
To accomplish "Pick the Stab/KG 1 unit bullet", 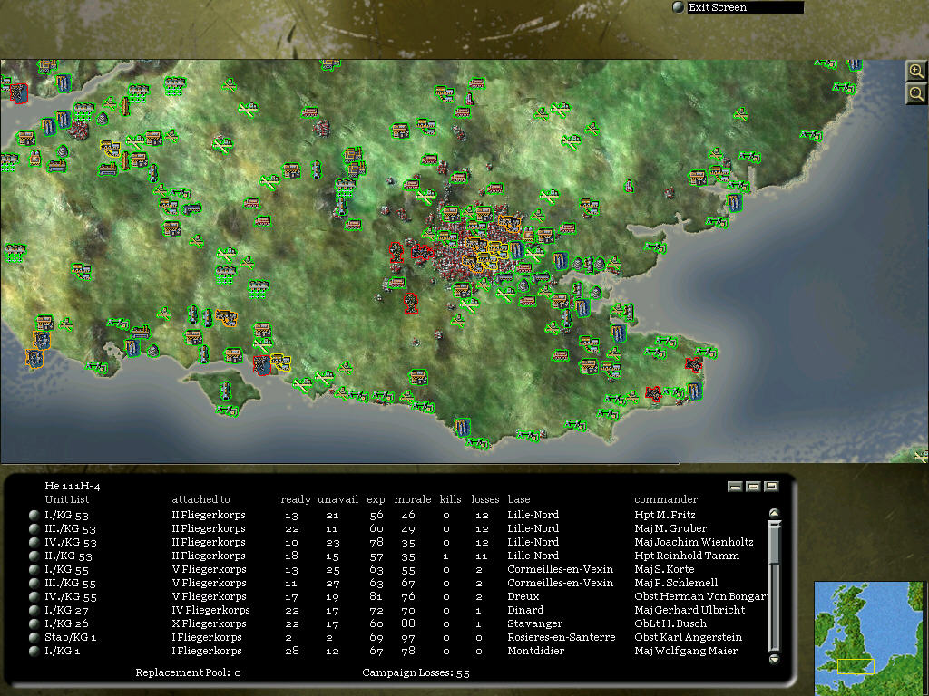I will click(x=34, y=637).
